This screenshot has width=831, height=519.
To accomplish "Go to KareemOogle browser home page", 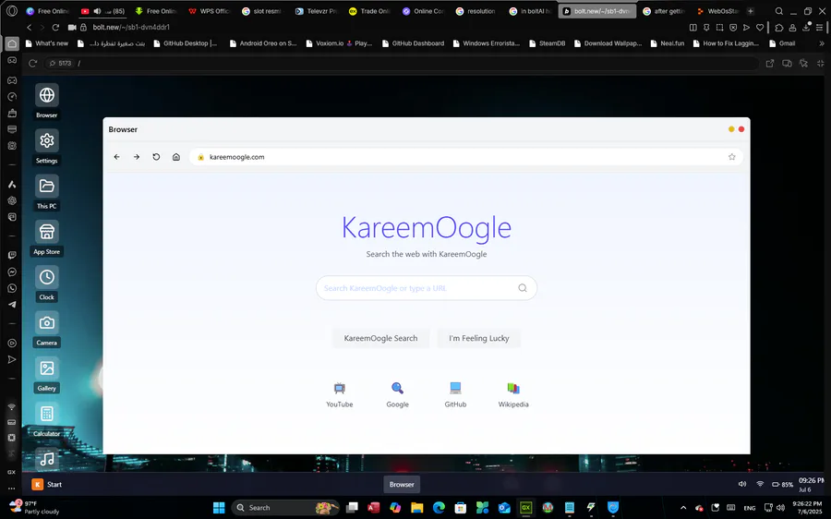I will (x=176, y=157).
